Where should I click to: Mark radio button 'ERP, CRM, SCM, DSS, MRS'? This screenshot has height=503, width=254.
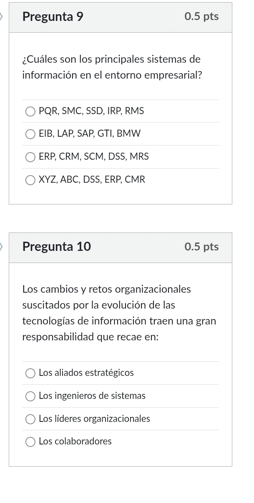tap(30, 157)
